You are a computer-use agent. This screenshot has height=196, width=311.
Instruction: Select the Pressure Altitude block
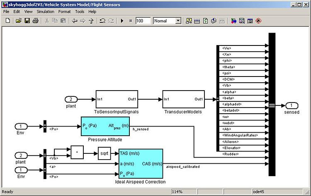tap(105, 126)
